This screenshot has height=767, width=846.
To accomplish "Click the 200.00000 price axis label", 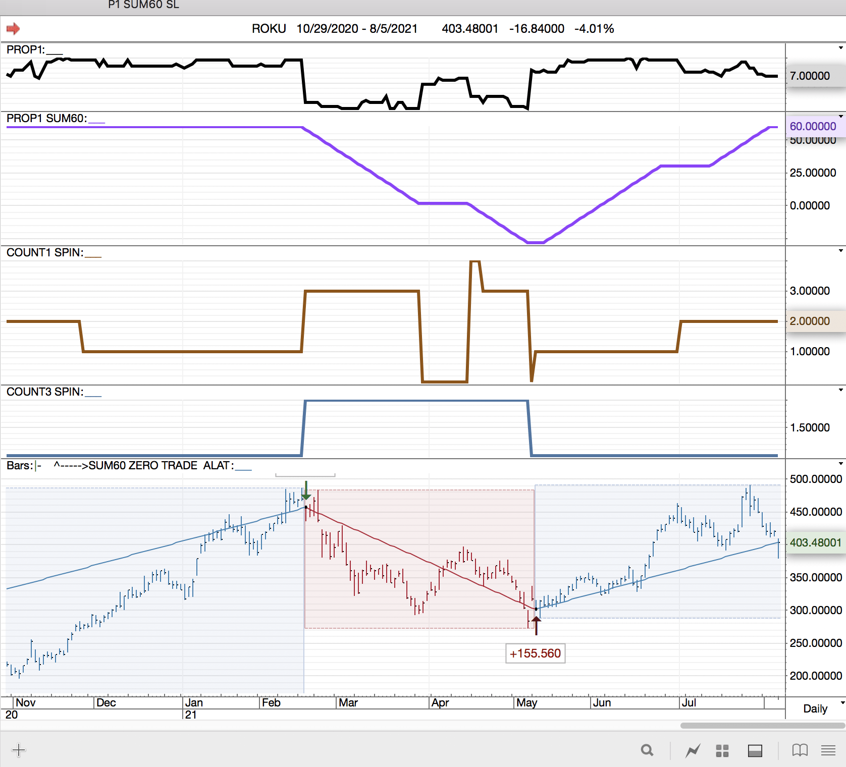I will click(x=816, y=676).
